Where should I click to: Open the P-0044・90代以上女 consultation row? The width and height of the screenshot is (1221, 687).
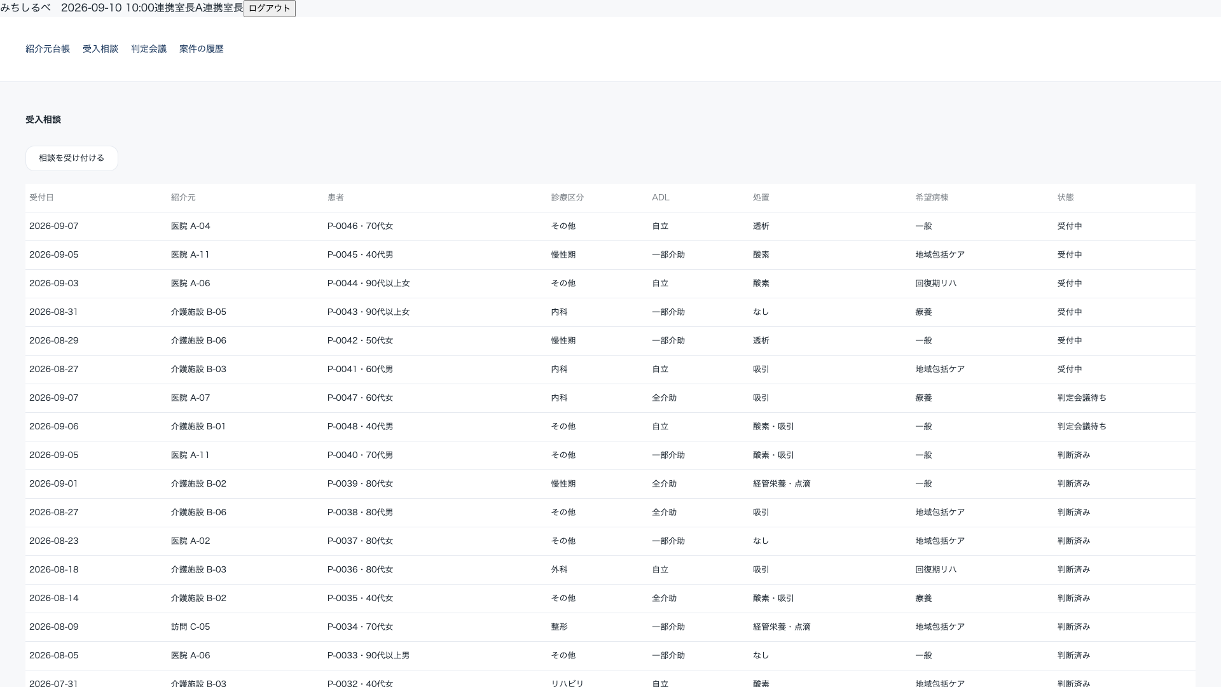tap(610, 284)
